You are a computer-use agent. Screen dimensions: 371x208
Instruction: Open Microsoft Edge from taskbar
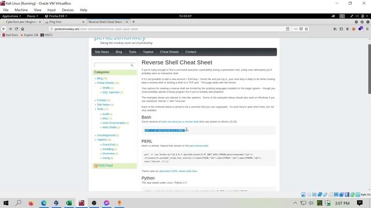click(x=44, y=203)
